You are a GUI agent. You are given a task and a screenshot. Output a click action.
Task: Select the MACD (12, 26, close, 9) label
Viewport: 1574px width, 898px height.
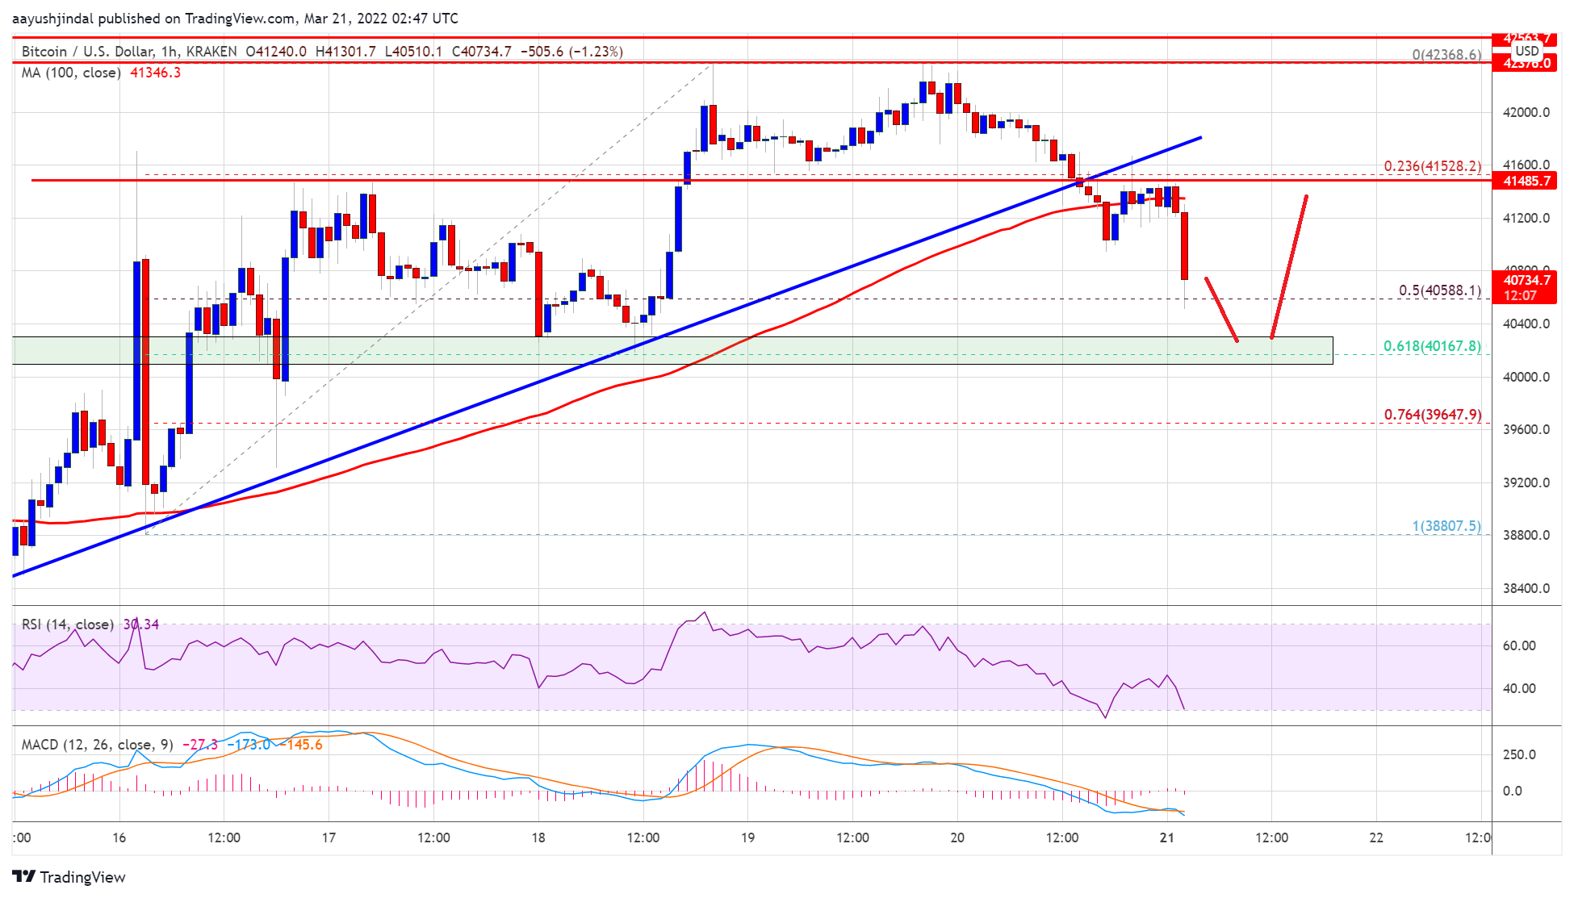click(97, 745)
